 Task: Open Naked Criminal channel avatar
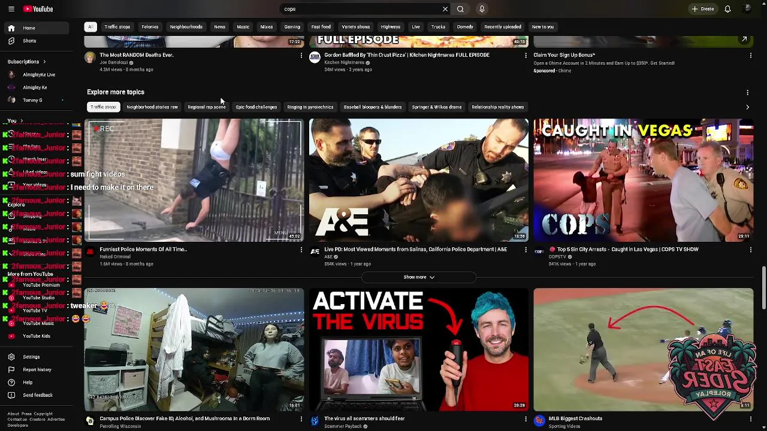click(x=90, y=252)
